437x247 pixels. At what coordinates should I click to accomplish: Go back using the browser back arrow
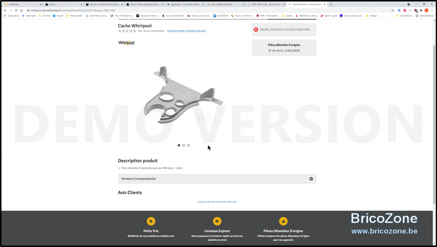5,10
